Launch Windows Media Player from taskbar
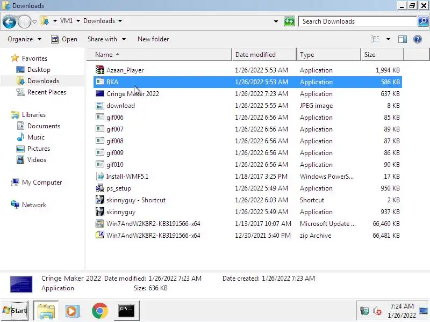This screenshot has height=322, width=430. [73, 311]
